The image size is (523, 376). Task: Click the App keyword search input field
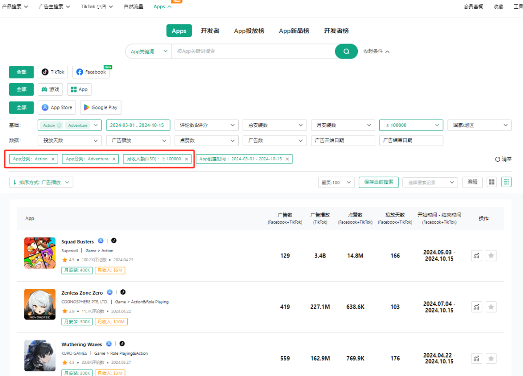click(253, 51)
